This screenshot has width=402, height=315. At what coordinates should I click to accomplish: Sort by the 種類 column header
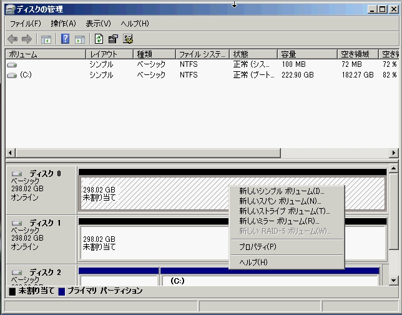(154, 54)
